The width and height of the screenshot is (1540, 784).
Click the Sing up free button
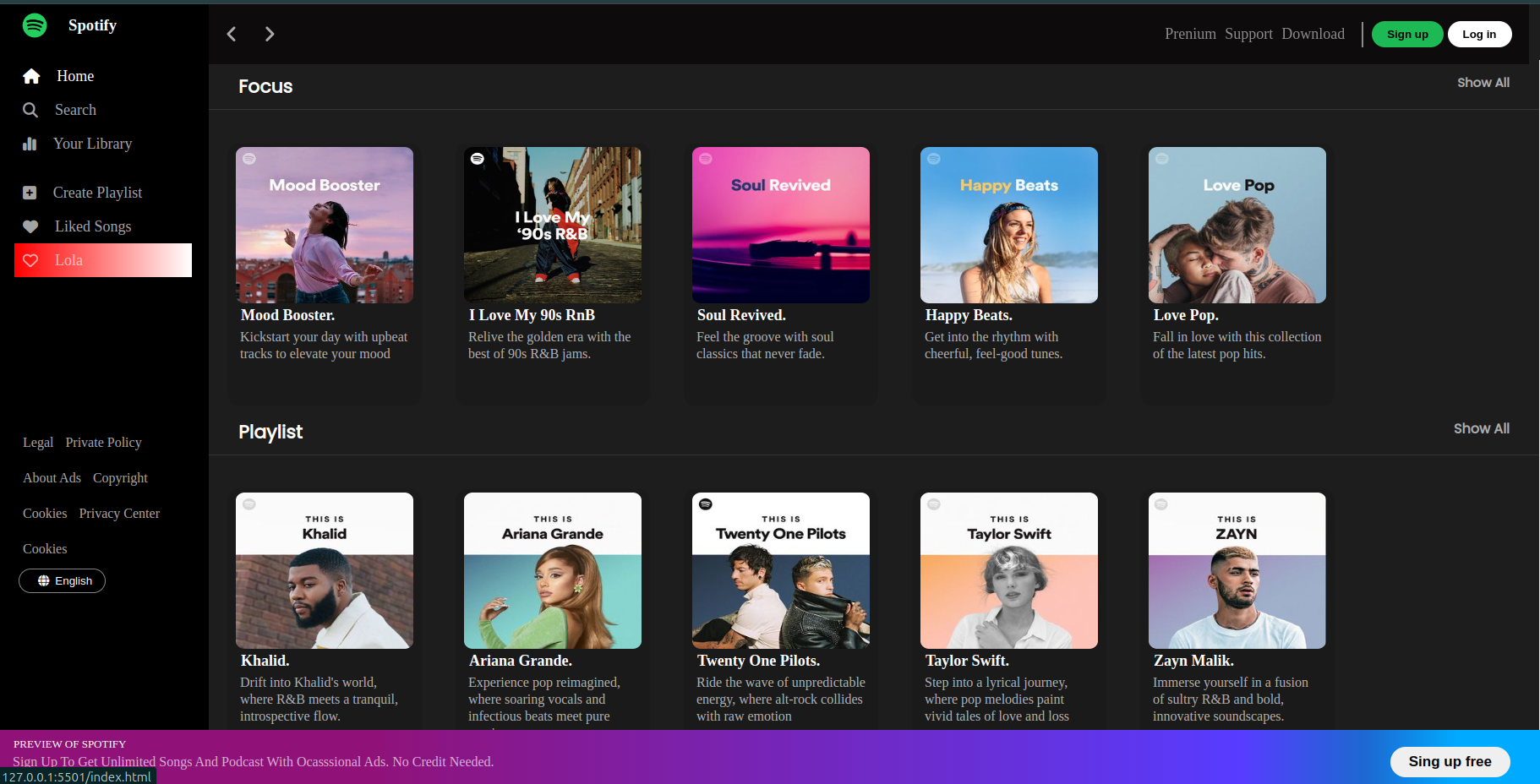(1450, 762)
